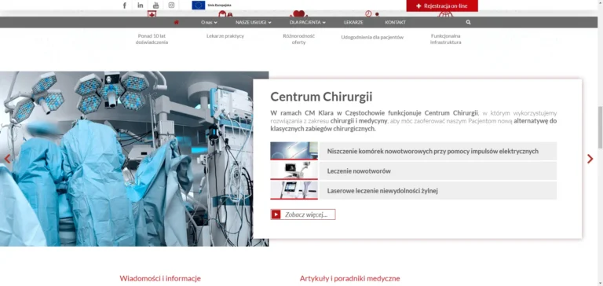The image size is (603, 286).
Task: Open the Instagram profile icon
Action: 171,5
